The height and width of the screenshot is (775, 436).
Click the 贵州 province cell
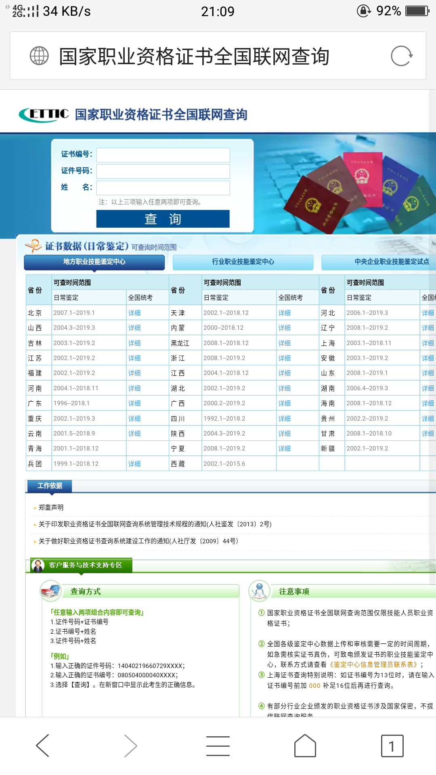(332, 419)
